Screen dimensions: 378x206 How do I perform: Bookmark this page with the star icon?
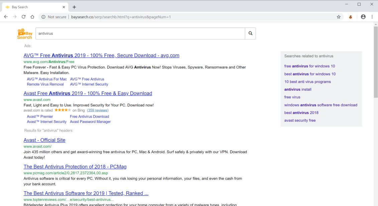point(339,17)
